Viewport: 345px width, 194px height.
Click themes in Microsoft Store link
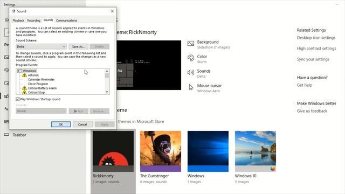(141, 121)
